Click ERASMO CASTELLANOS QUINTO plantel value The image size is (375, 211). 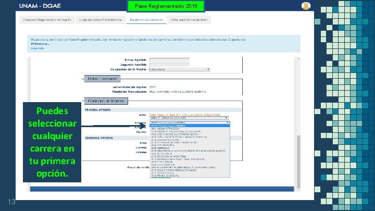pyautogui.click(x=178, y=92)
